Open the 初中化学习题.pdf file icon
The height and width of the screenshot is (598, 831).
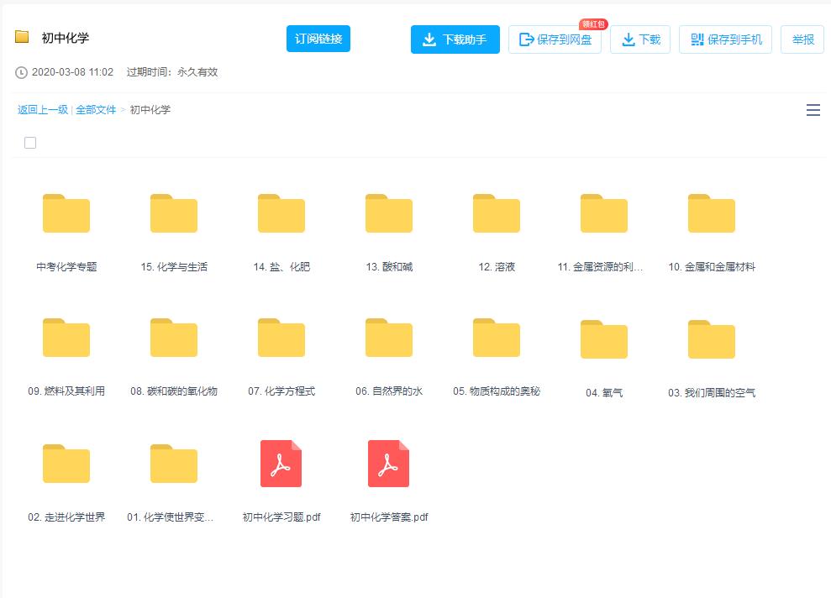(x=281, y=463)
